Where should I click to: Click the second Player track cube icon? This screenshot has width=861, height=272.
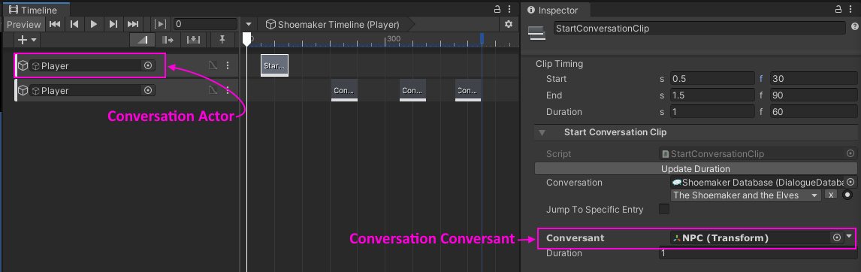click(23, 90)
